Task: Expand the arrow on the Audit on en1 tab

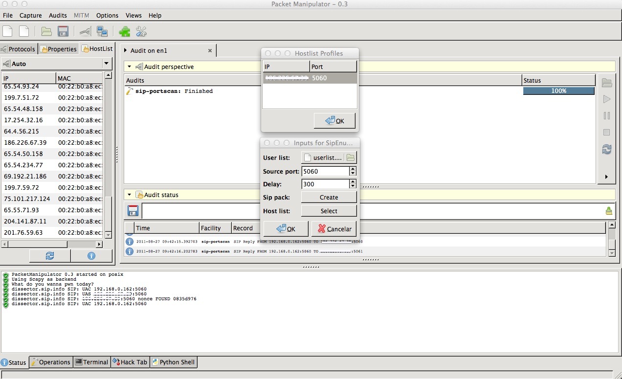Action: [125, 50]
